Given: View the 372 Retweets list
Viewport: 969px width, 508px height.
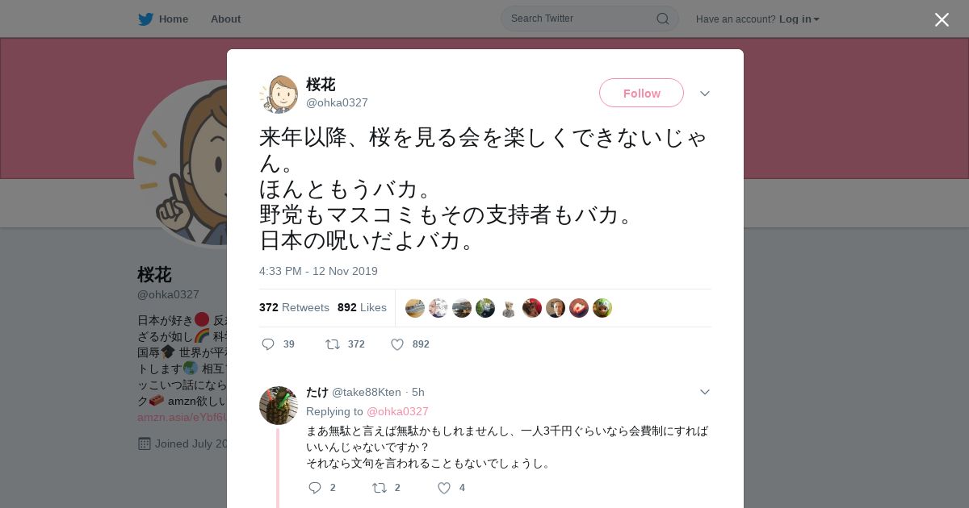Looking at the screenshot, I should pos(294,307).
